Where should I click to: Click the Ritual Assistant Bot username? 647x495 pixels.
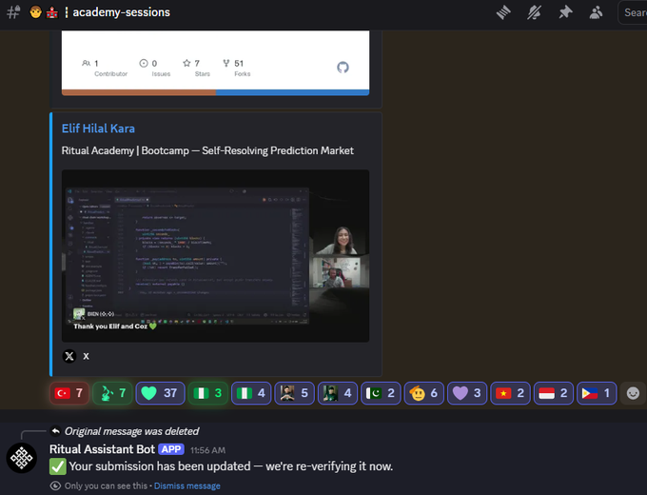(102, 449)
